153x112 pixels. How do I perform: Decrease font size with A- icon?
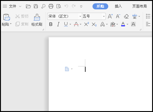(x=118, y=16)
